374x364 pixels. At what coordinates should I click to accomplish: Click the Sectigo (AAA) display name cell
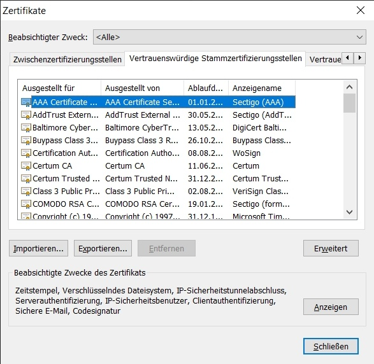click(258, 102)
